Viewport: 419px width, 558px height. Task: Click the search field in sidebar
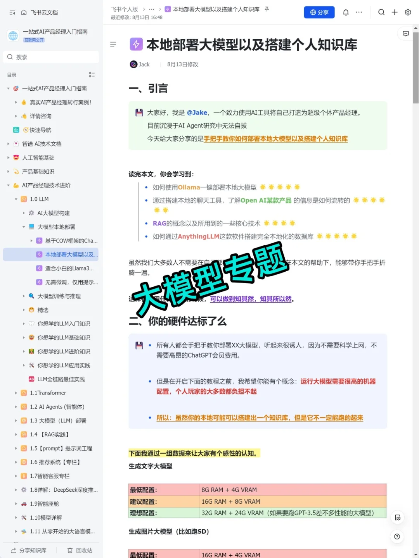click(51, 57)
